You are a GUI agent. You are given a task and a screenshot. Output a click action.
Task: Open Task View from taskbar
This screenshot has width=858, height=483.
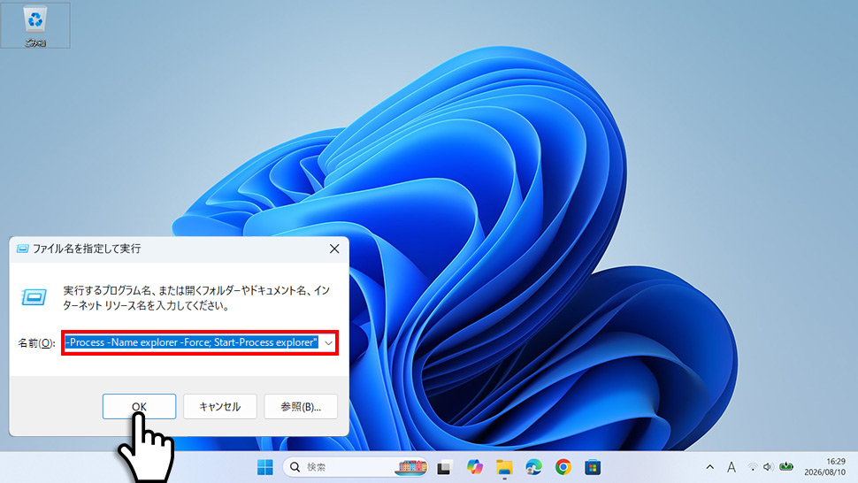pos(444,467)
